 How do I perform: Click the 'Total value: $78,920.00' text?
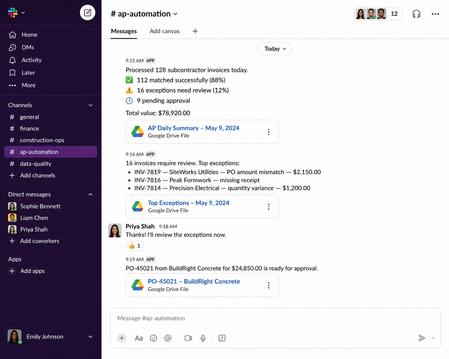pyautogui.click(x=158, y=113)
